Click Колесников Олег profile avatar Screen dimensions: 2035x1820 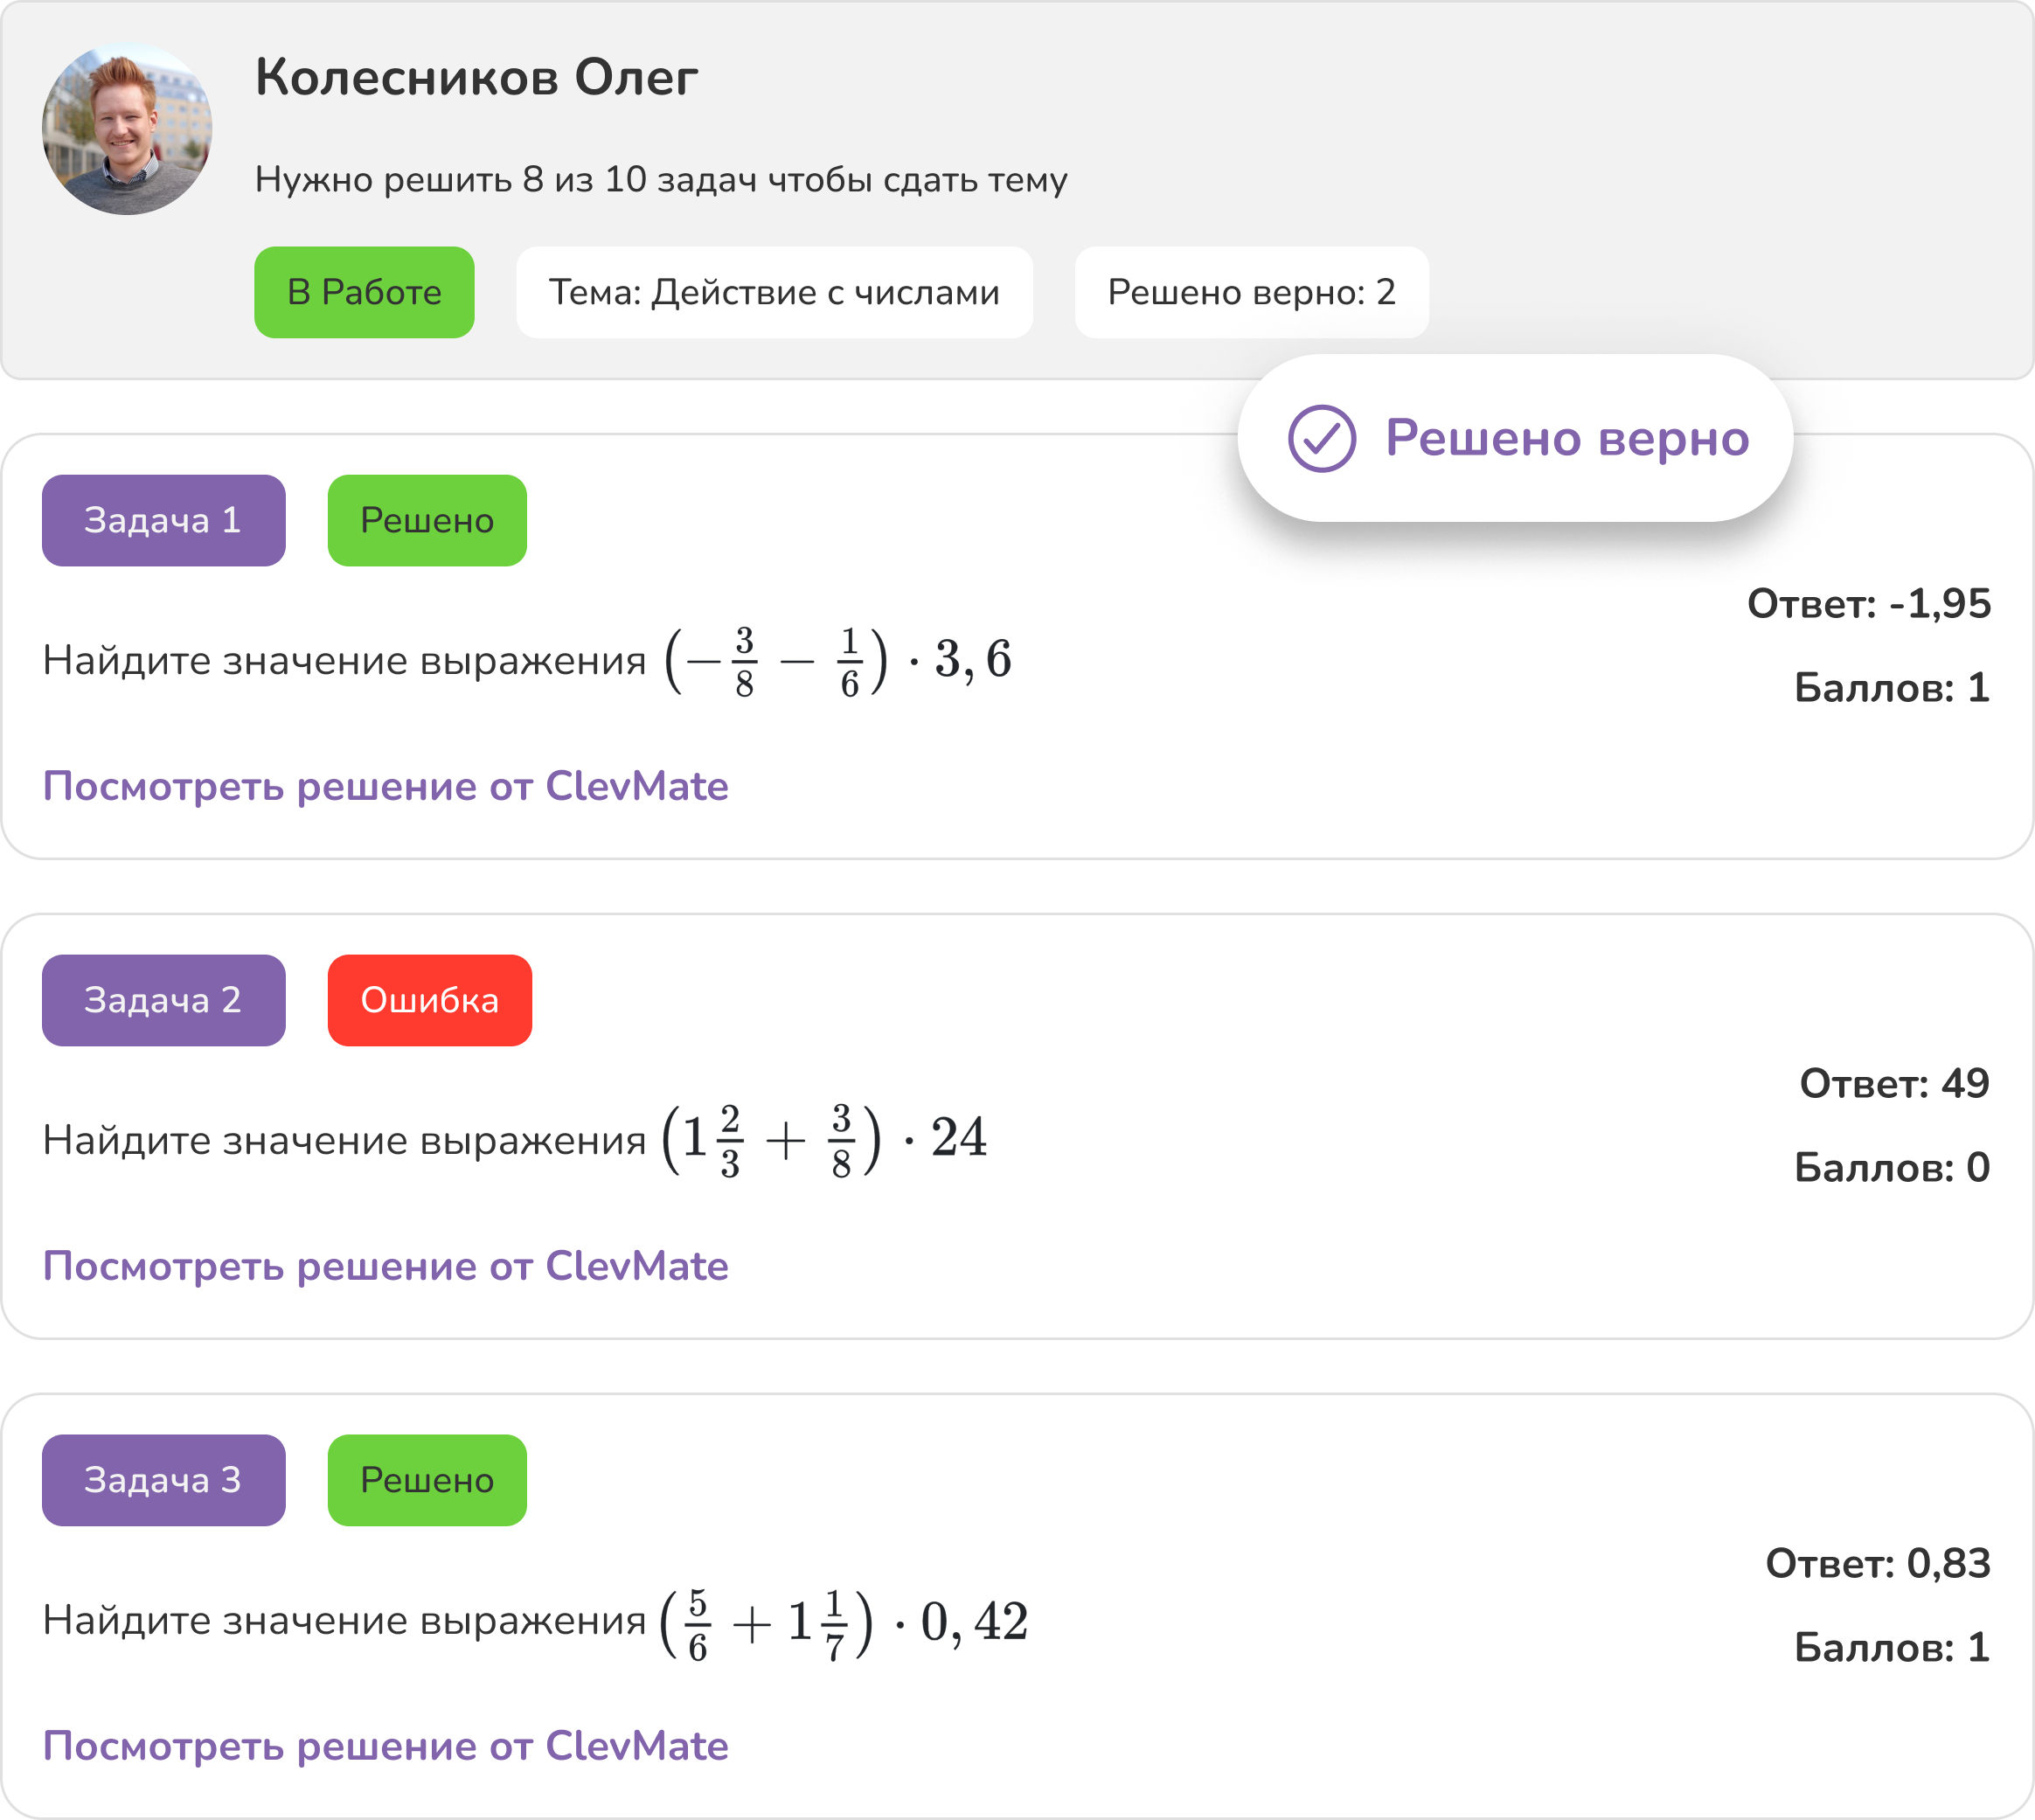127,129
